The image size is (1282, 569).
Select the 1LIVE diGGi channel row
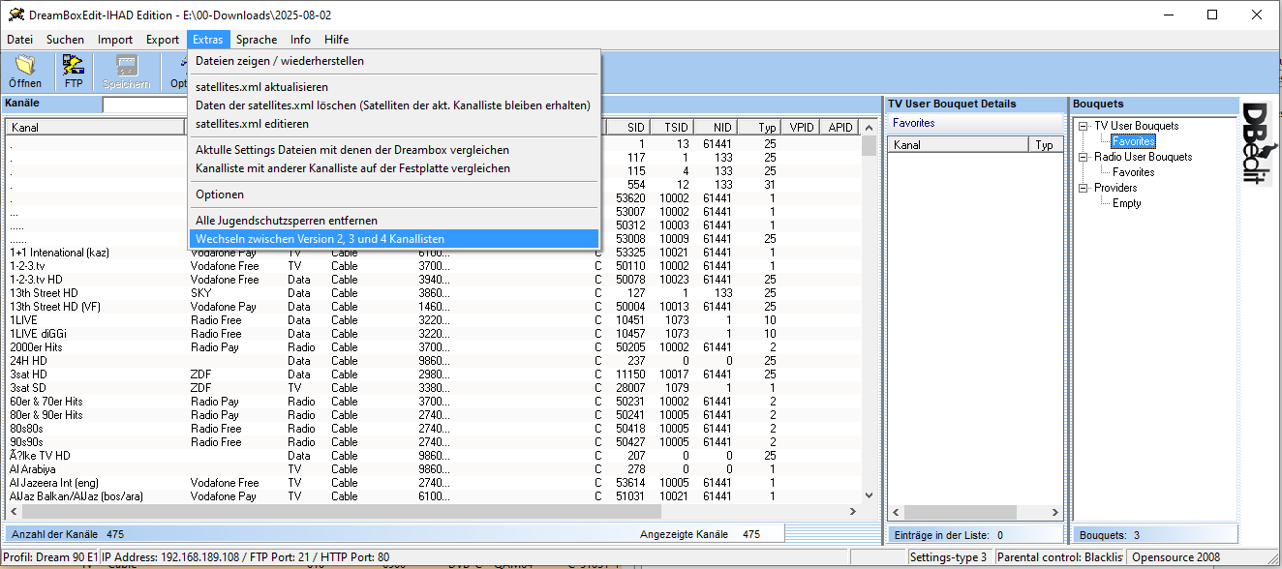[x=433, y=334]
